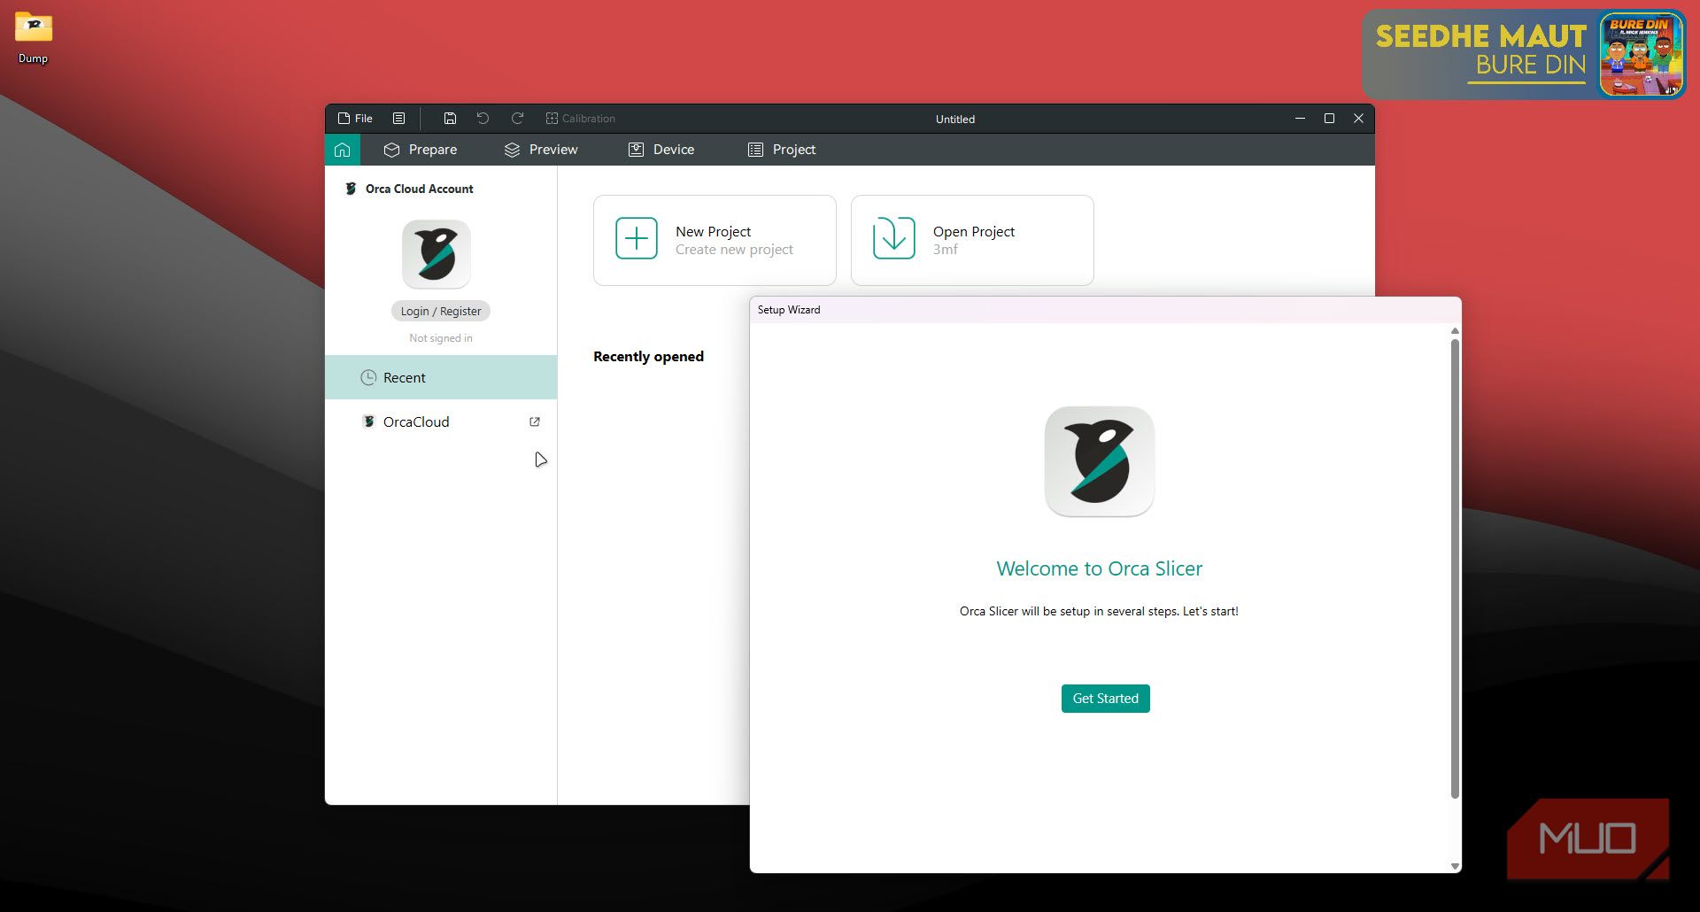Click the Login / Register button

[441, 311]
